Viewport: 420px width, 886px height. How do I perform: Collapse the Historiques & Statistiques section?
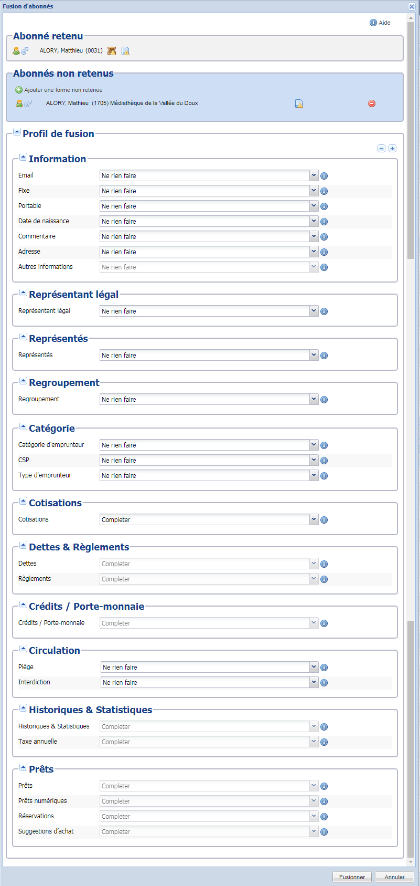[x=23, y=708]
